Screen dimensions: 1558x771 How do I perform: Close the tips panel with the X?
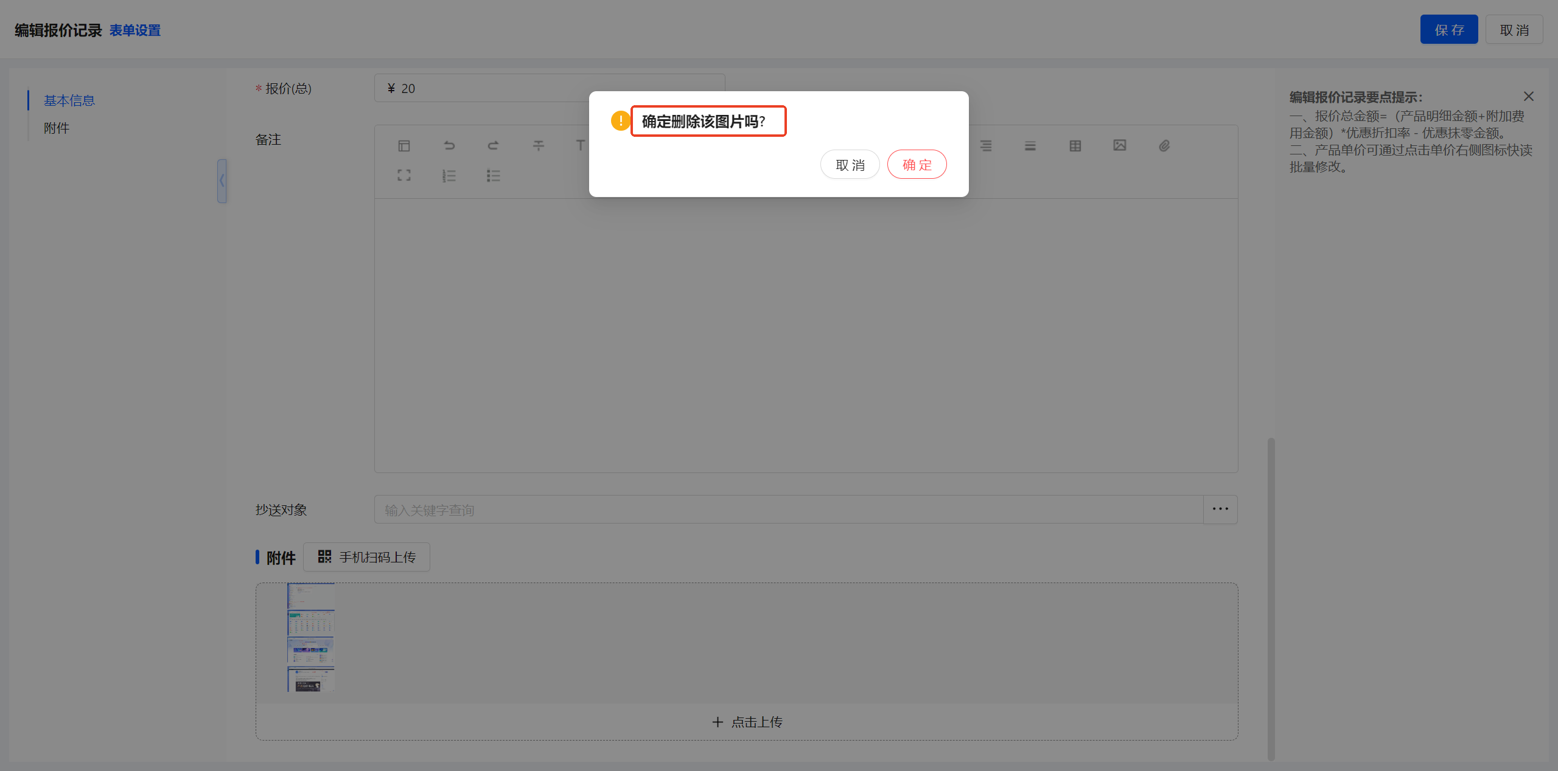pos(1529,97)
